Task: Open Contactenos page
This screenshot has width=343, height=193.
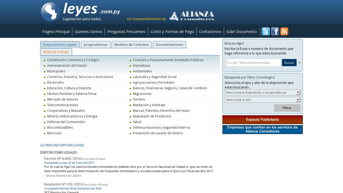Action: pyautogui.click(x=210, y=32)
